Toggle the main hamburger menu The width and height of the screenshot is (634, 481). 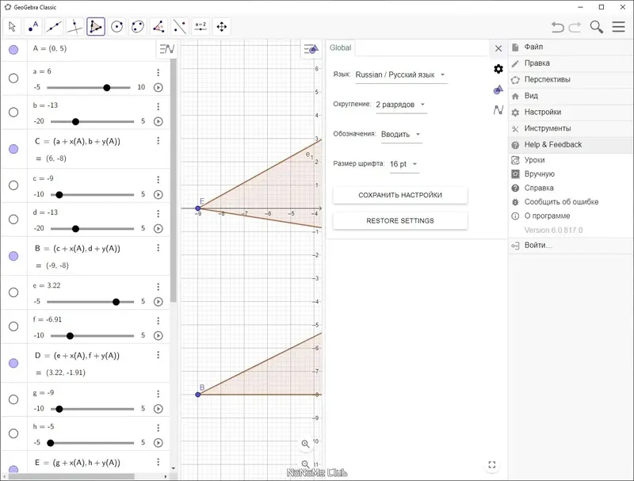(619, 27)
